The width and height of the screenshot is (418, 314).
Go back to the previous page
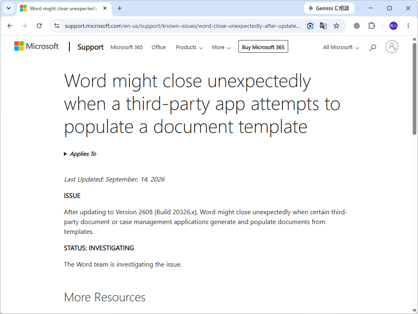(10, 26)
